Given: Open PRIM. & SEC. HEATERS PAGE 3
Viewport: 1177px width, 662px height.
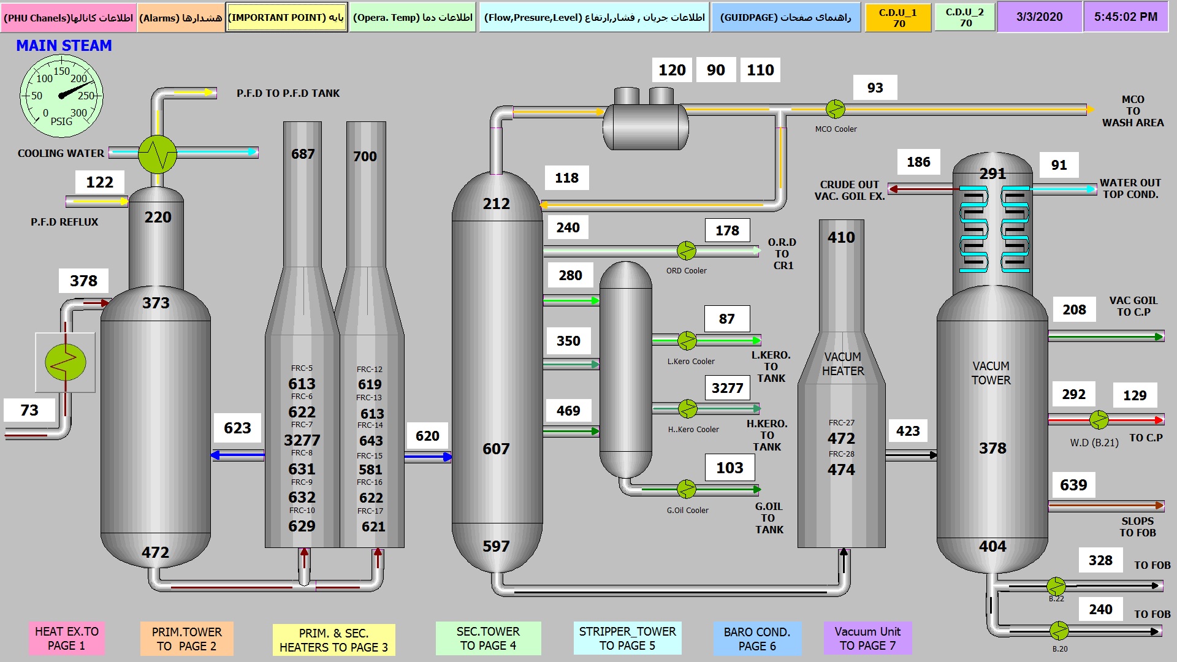Looking at the screenshot, I should click(333, 640).
